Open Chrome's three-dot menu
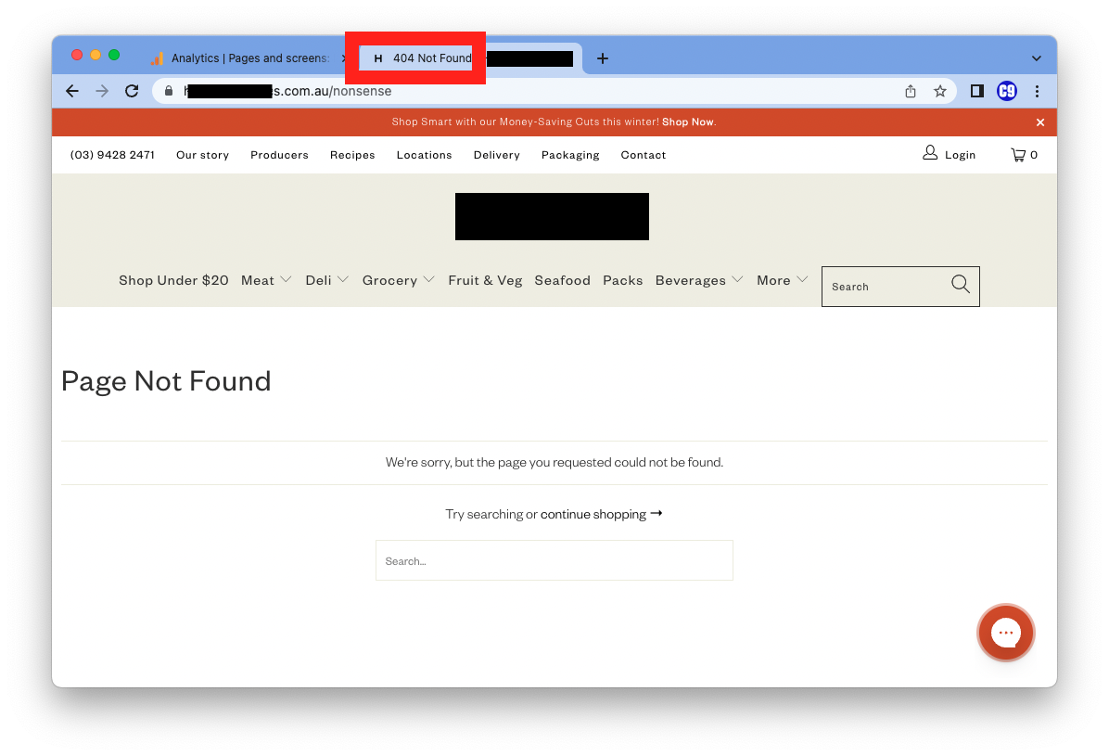The image size is (1109, 756). pos(1037,91)
